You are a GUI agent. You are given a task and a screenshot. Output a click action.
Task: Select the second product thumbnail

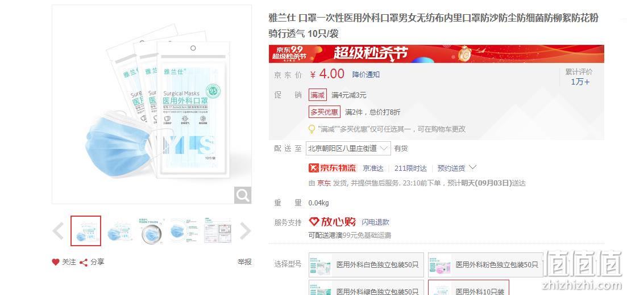pyautogui.click(x=119, y=231)
